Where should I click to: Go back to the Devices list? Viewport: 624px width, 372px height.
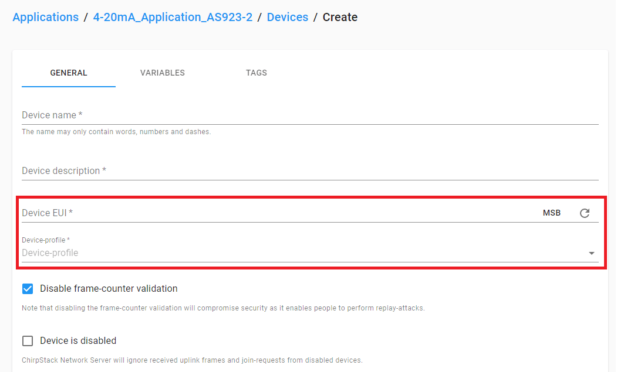pyautogui.click(x=288, y=17)
